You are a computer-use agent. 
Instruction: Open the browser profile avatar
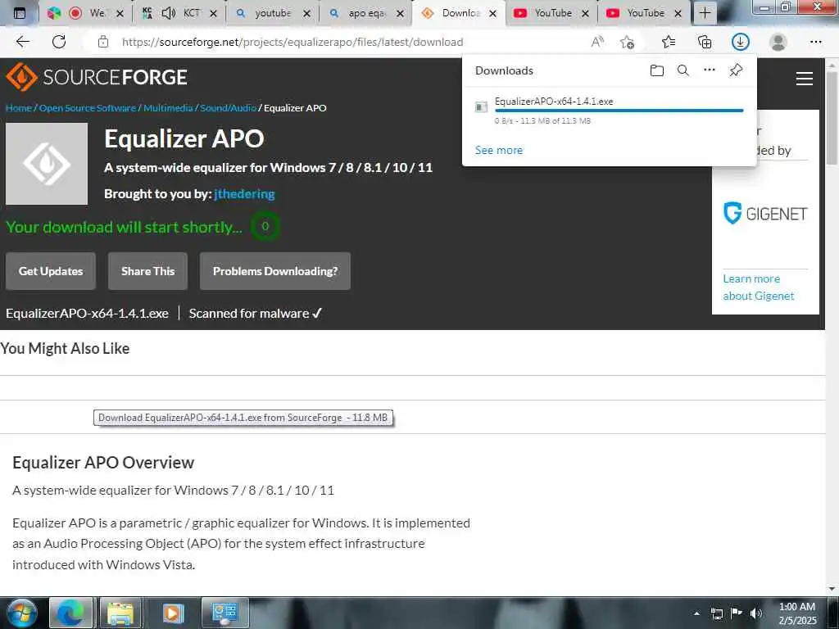(x=778, y=42)
